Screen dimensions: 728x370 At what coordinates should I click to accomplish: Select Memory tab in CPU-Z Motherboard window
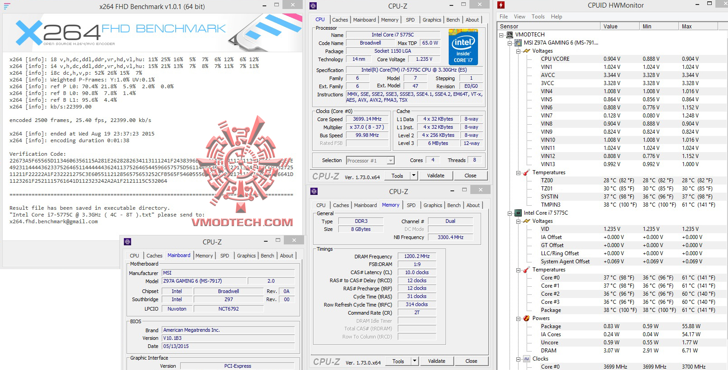pyautogui.click(x=204, y=256)
